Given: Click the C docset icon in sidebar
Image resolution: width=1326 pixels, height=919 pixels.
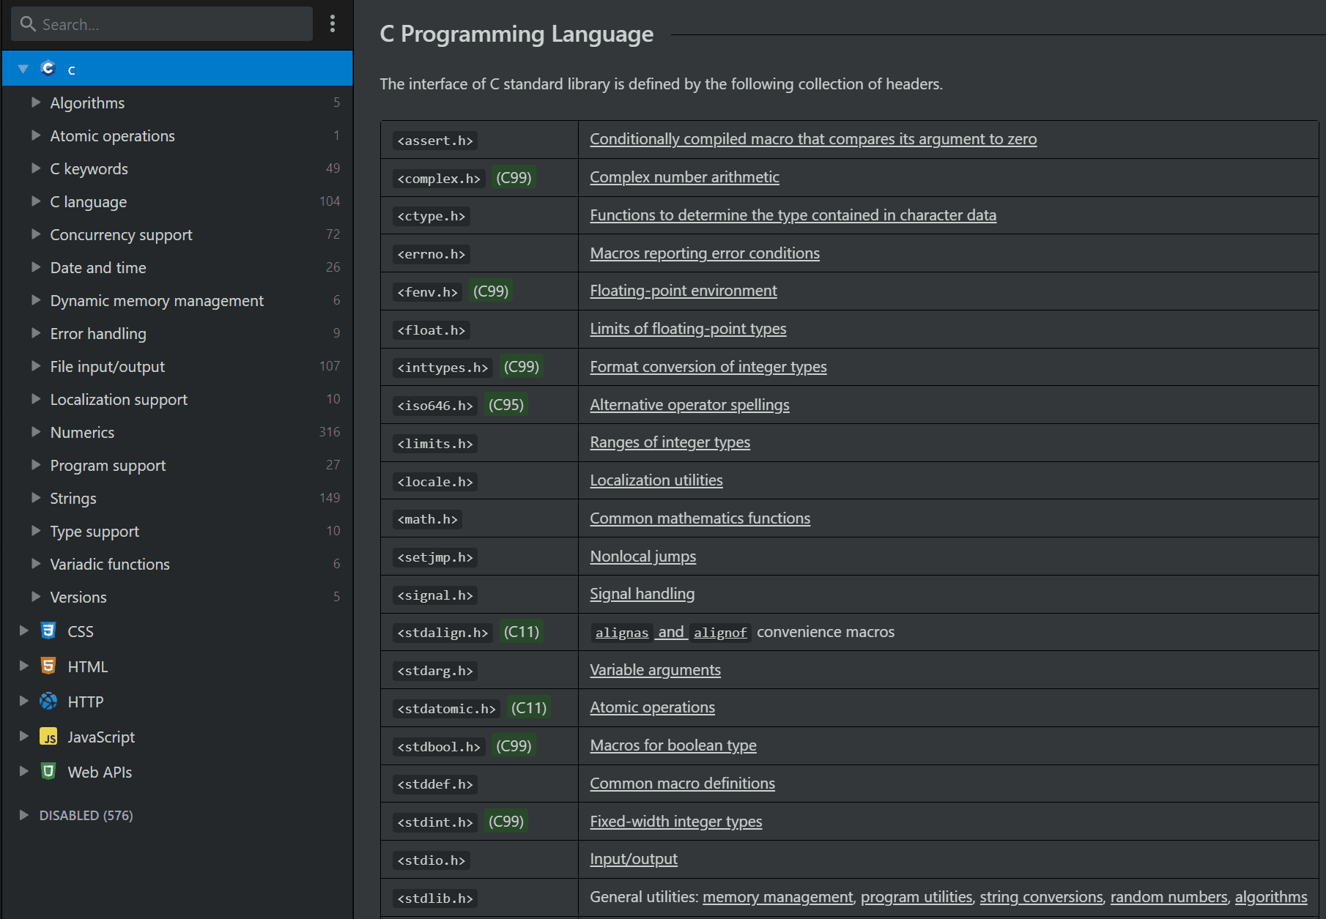Looking at the screenshot, I should 48,68.
